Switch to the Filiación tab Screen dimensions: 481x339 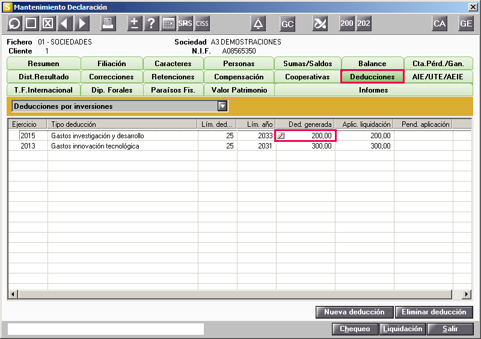(112, 64)
